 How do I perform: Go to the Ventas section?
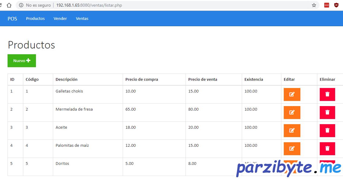[82, 19]
